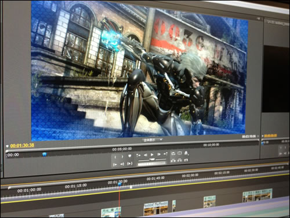The width and height of the screenshot is (290, 218).
Task: Step forward one frame
Action: tap(159, 154)
